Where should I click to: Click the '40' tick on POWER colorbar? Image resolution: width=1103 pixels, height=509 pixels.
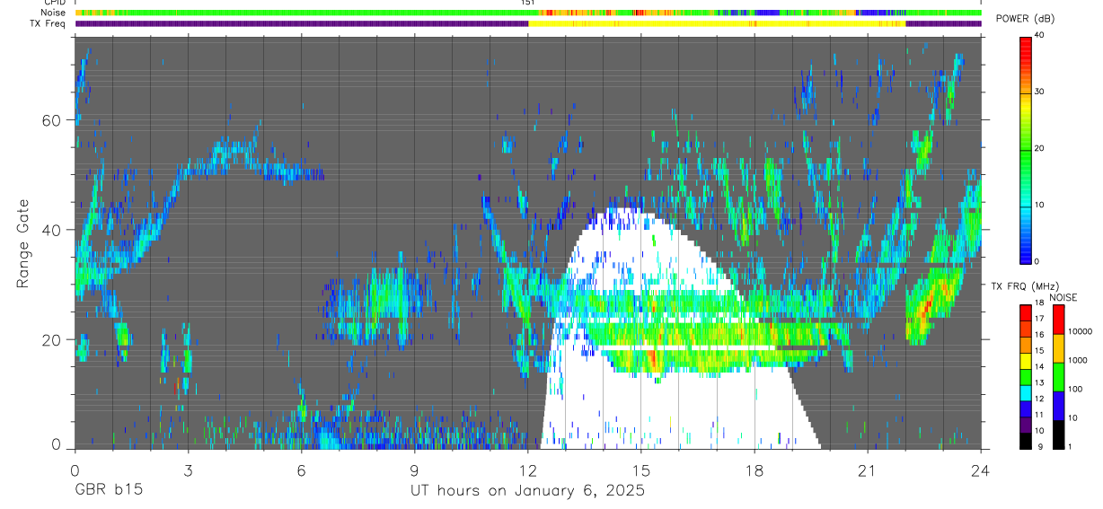(1039, 36)
